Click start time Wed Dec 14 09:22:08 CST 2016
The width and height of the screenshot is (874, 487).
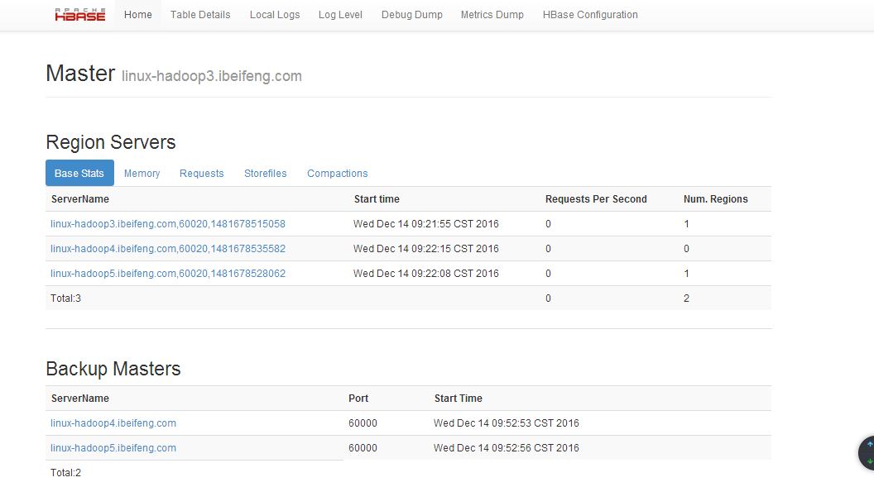pos(426,274)
